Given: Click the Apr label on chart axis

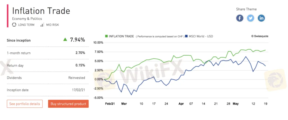Looking at the screenshot, I should click(x=181, y=103).
